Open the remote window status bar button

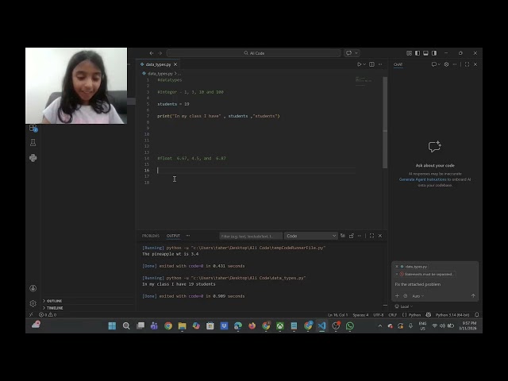click(31, 314)
